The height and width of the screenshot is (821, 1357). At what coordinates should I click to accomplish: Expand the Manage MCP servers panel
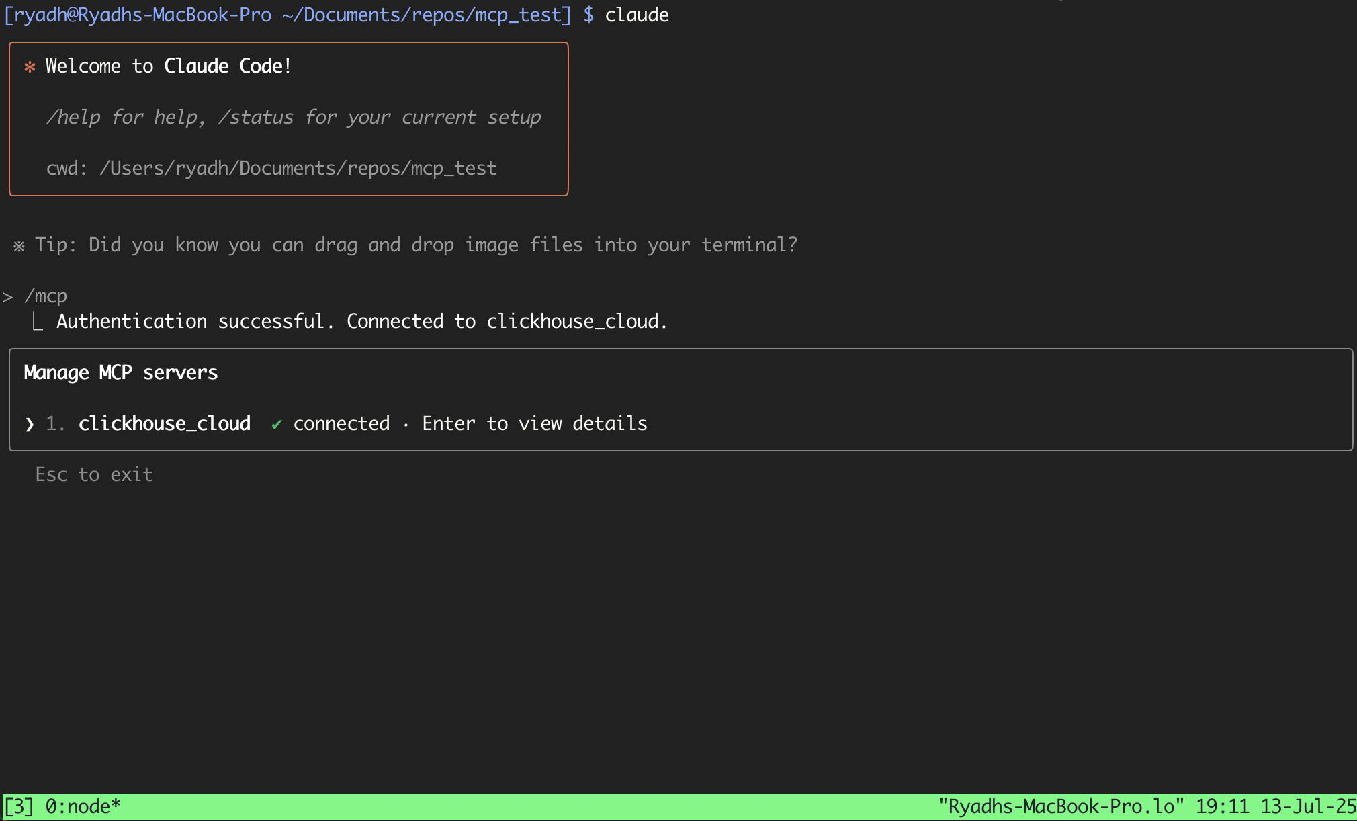(x=120, y=372)
